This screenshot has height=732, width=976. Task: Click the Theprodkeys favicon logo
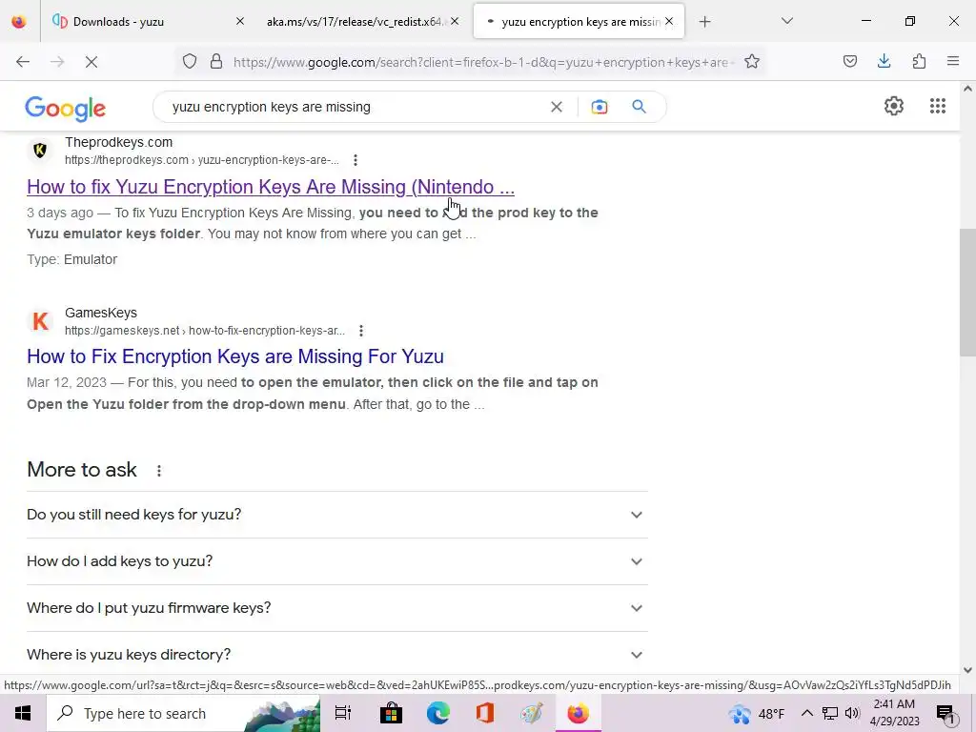(x=40, y=151)
